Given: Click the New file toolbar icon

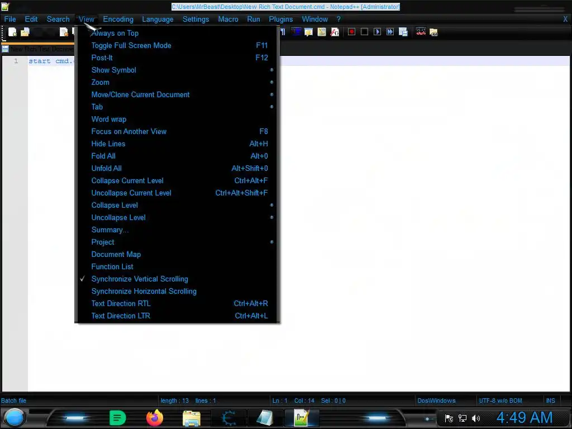Looking at the screenshot, I should 12,32.
